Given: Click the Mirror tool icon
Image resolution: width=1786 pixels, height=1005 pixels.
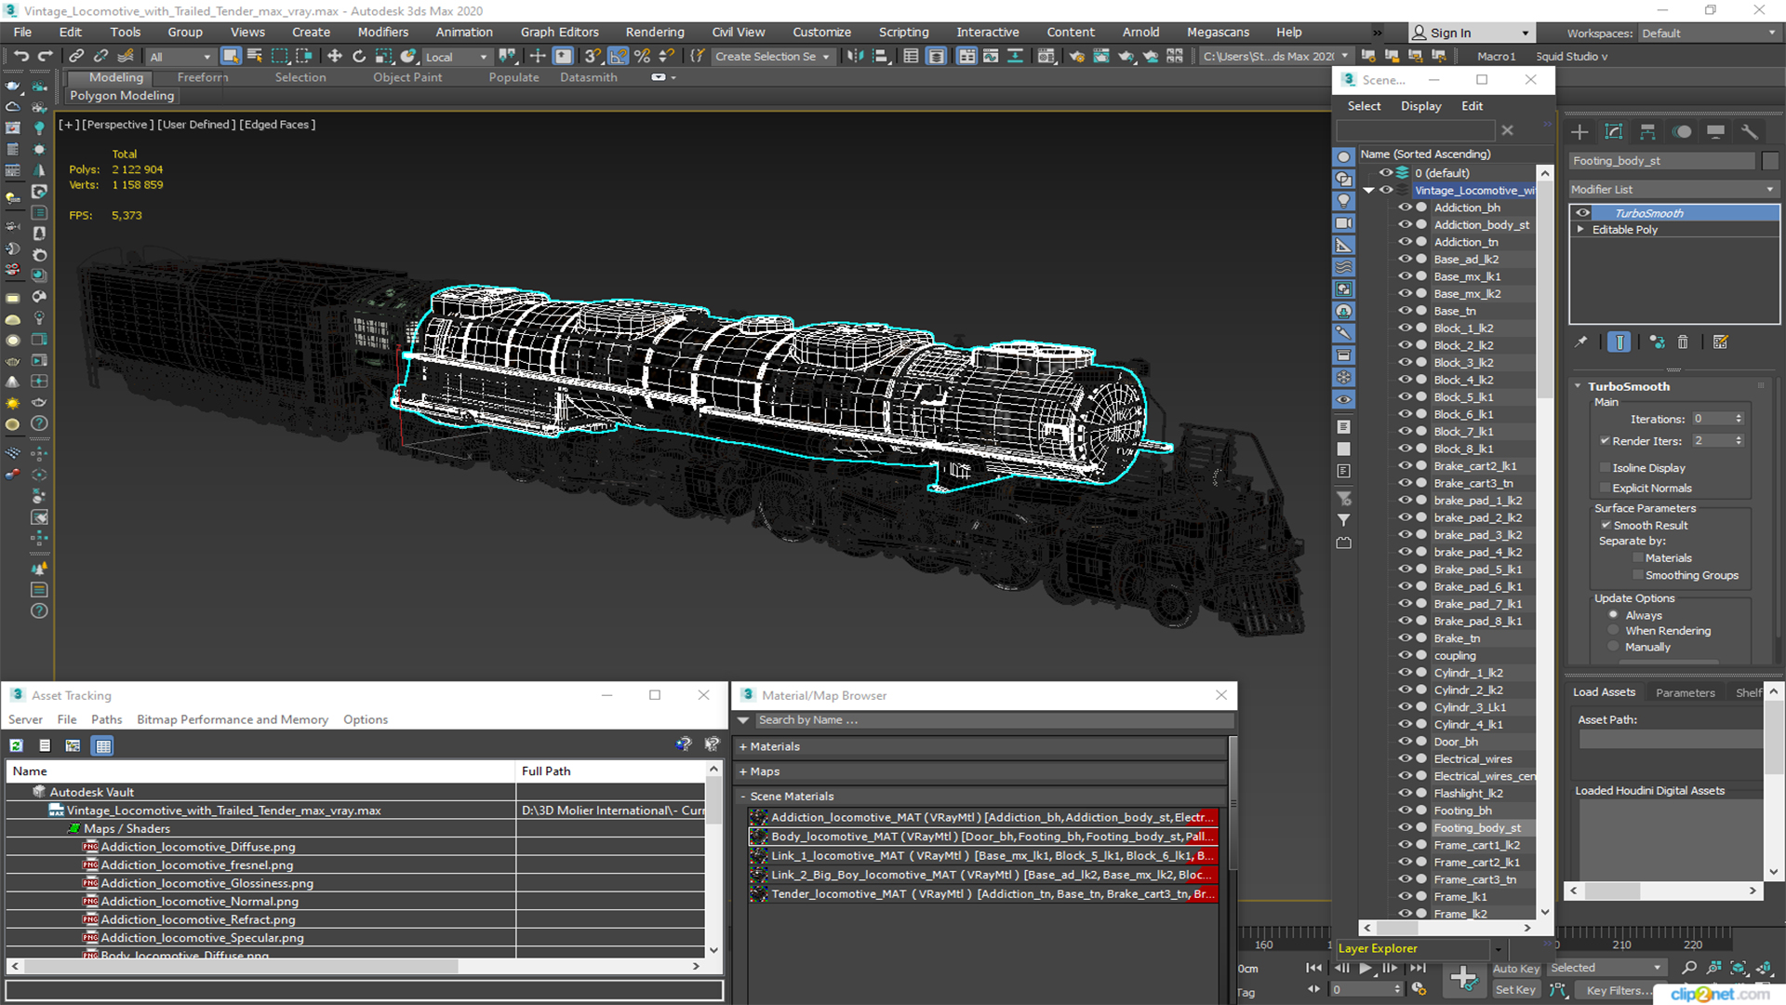Looking at the screenshot, I should pyautogui.click(x=854, y=56).
